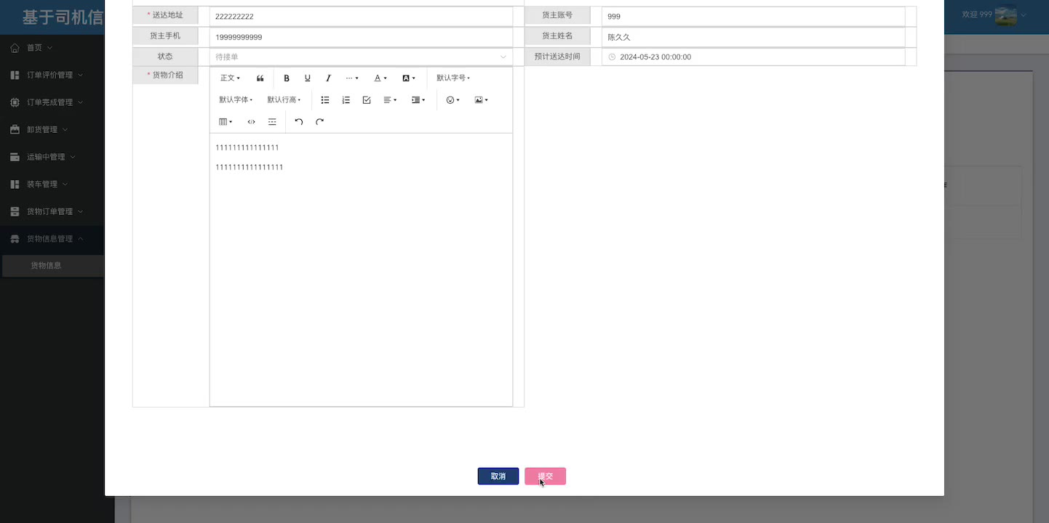The height and width of the screenshot is (523, 1049).
Task: Open the insert image menu
Action: [481, 100]
